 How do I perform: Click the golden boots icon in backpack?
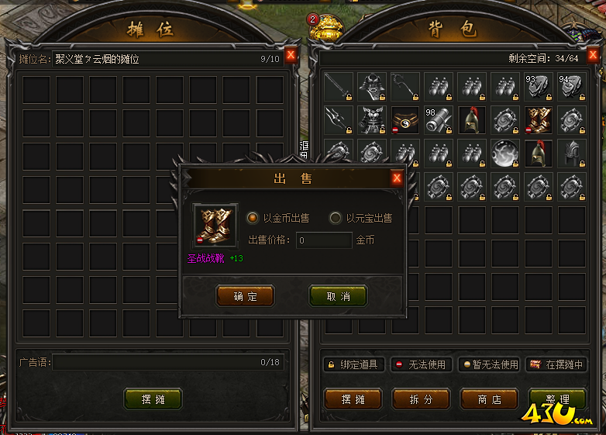tap(539, 120)
